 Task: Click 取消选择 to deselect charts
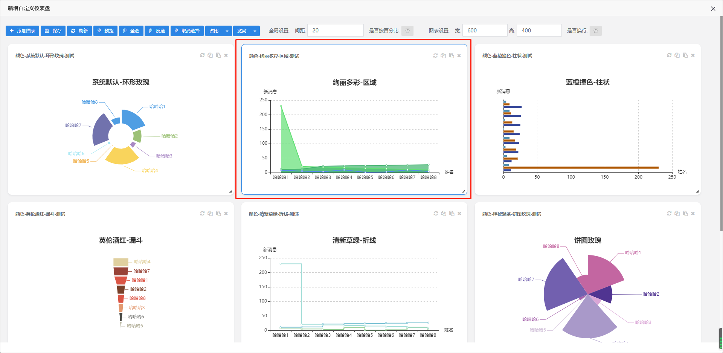click(x=187, y=31)
